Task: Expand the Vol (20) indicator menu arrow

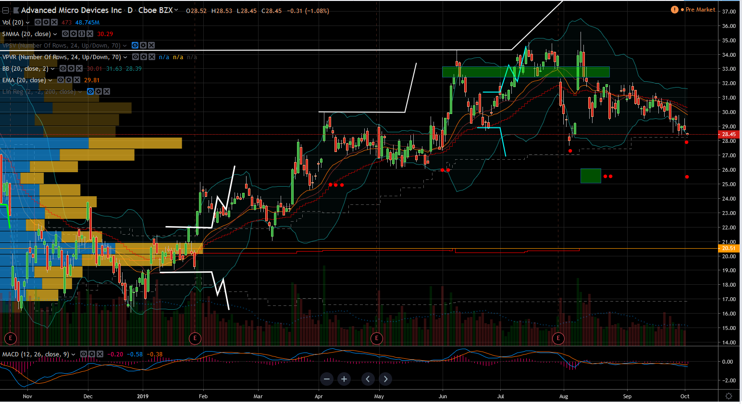Action: coord(27,23)
